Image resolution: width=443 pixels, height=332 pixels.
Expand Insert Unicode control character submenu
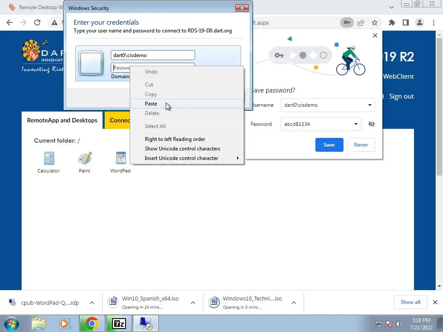[187, 158]
